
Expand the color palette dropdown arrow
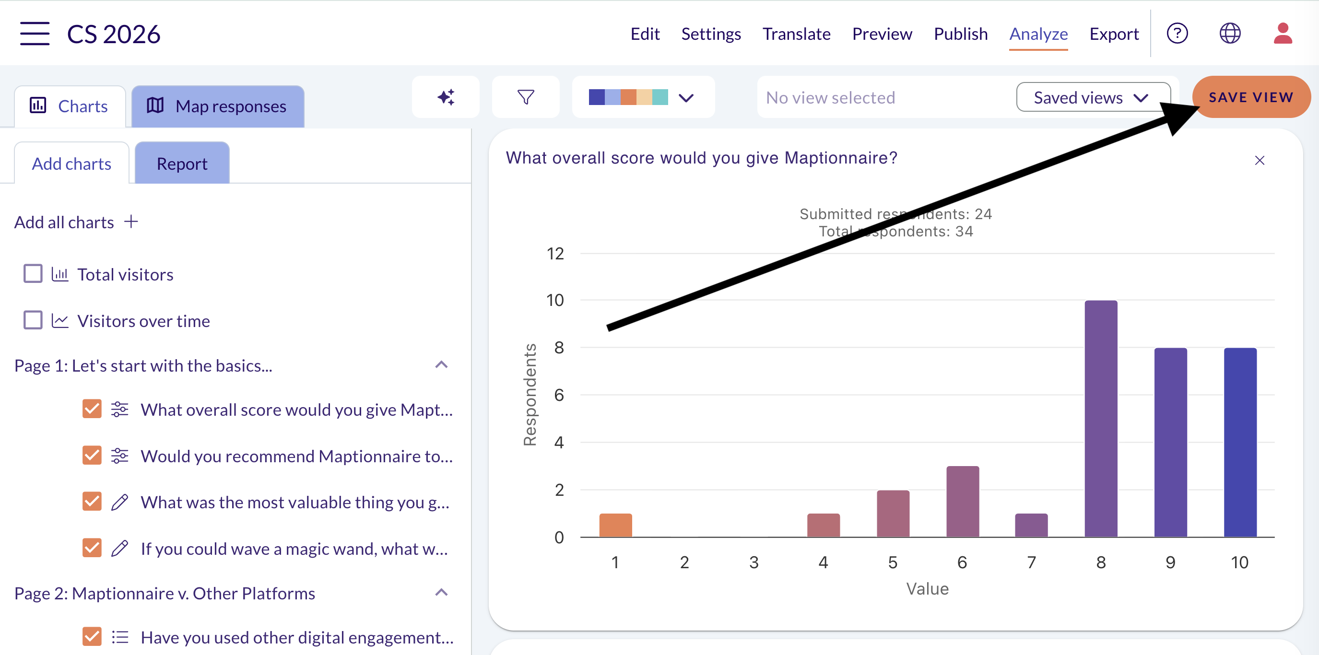686,98
